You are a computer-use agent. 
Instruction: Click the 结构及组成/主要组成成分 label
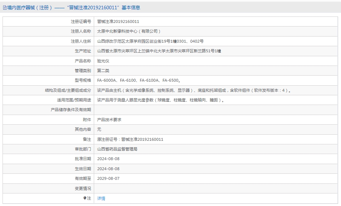click(68, 90)
